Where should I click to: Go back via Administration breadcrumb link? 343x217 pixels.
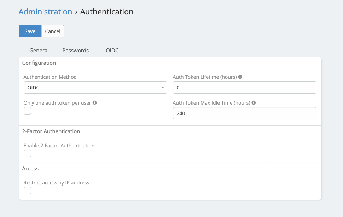(45, 12)
